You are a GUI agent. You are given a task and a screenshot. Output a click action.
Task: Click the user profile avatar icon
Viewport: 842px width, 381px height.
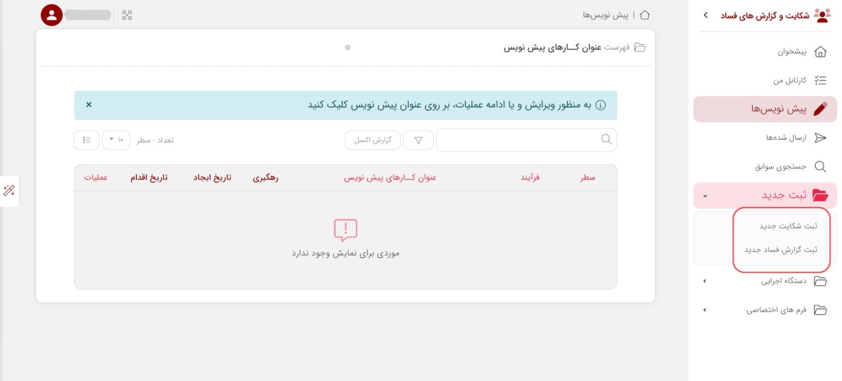[52, 15]
